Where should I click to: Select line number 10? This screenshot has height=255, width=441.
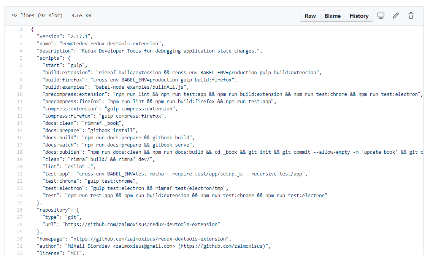click(20, 94)
